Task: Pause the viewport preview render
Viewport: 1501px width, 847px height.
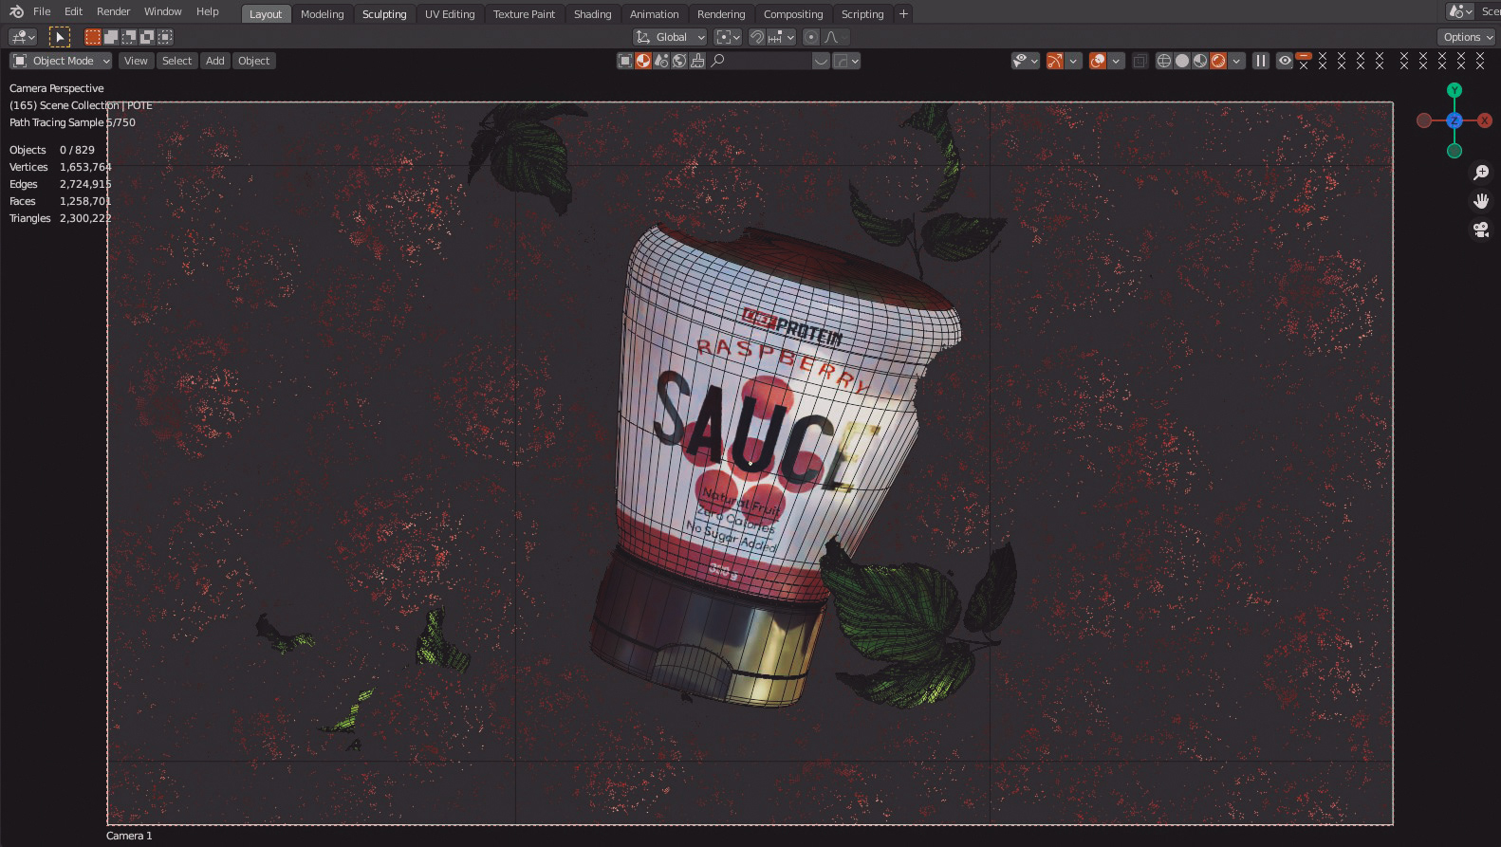Action: pos(1260,61)
